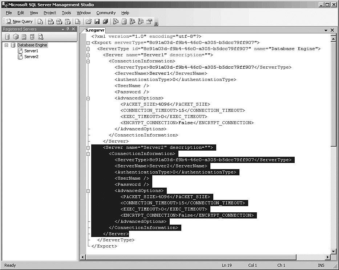Image resolution: width=339 pixels, height=270 pixels.
Task: Select Database Engine in the server tree
Action: tap(32, 45)
